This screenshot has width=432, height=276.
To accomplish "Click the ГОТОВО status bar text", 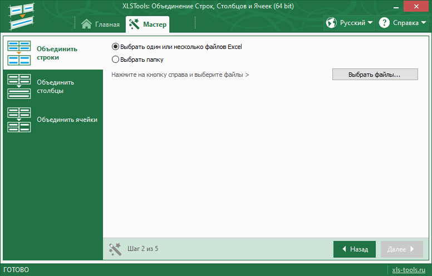I will [16, 270].
